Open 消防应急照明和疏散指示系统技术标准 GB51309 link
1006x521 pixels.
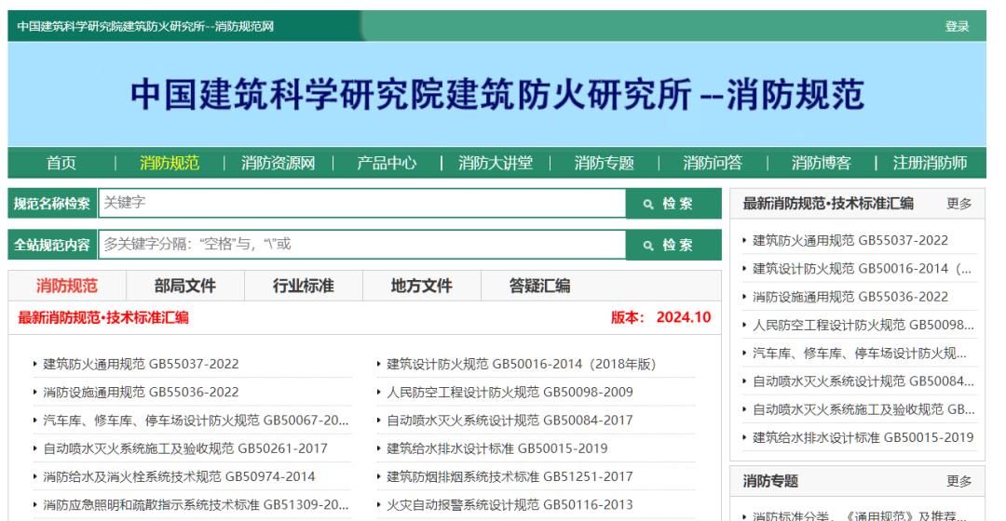196,505
